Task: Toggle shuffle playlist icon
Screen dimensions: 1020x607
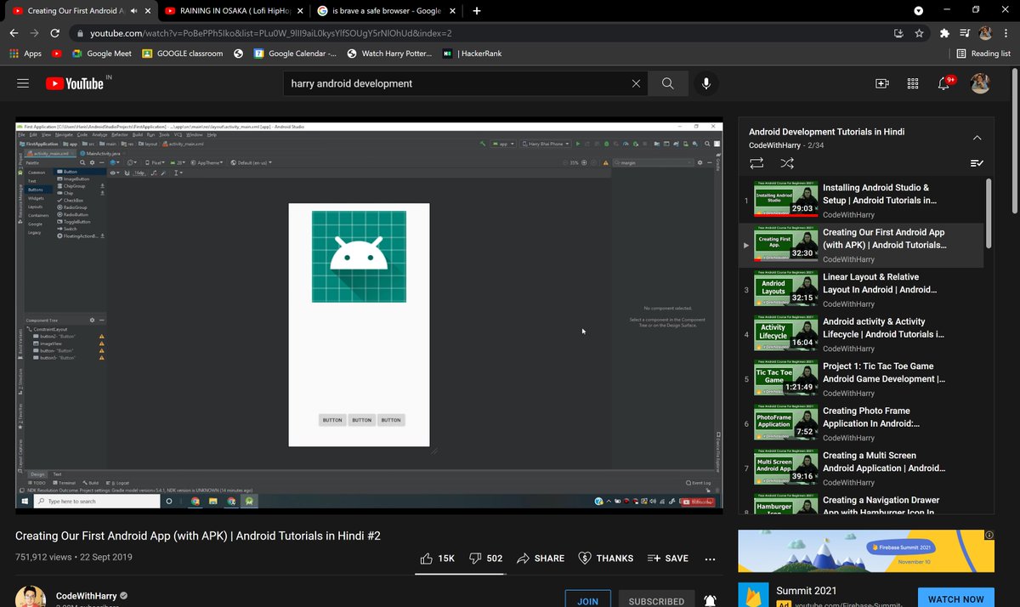Action: click(787, 162)
